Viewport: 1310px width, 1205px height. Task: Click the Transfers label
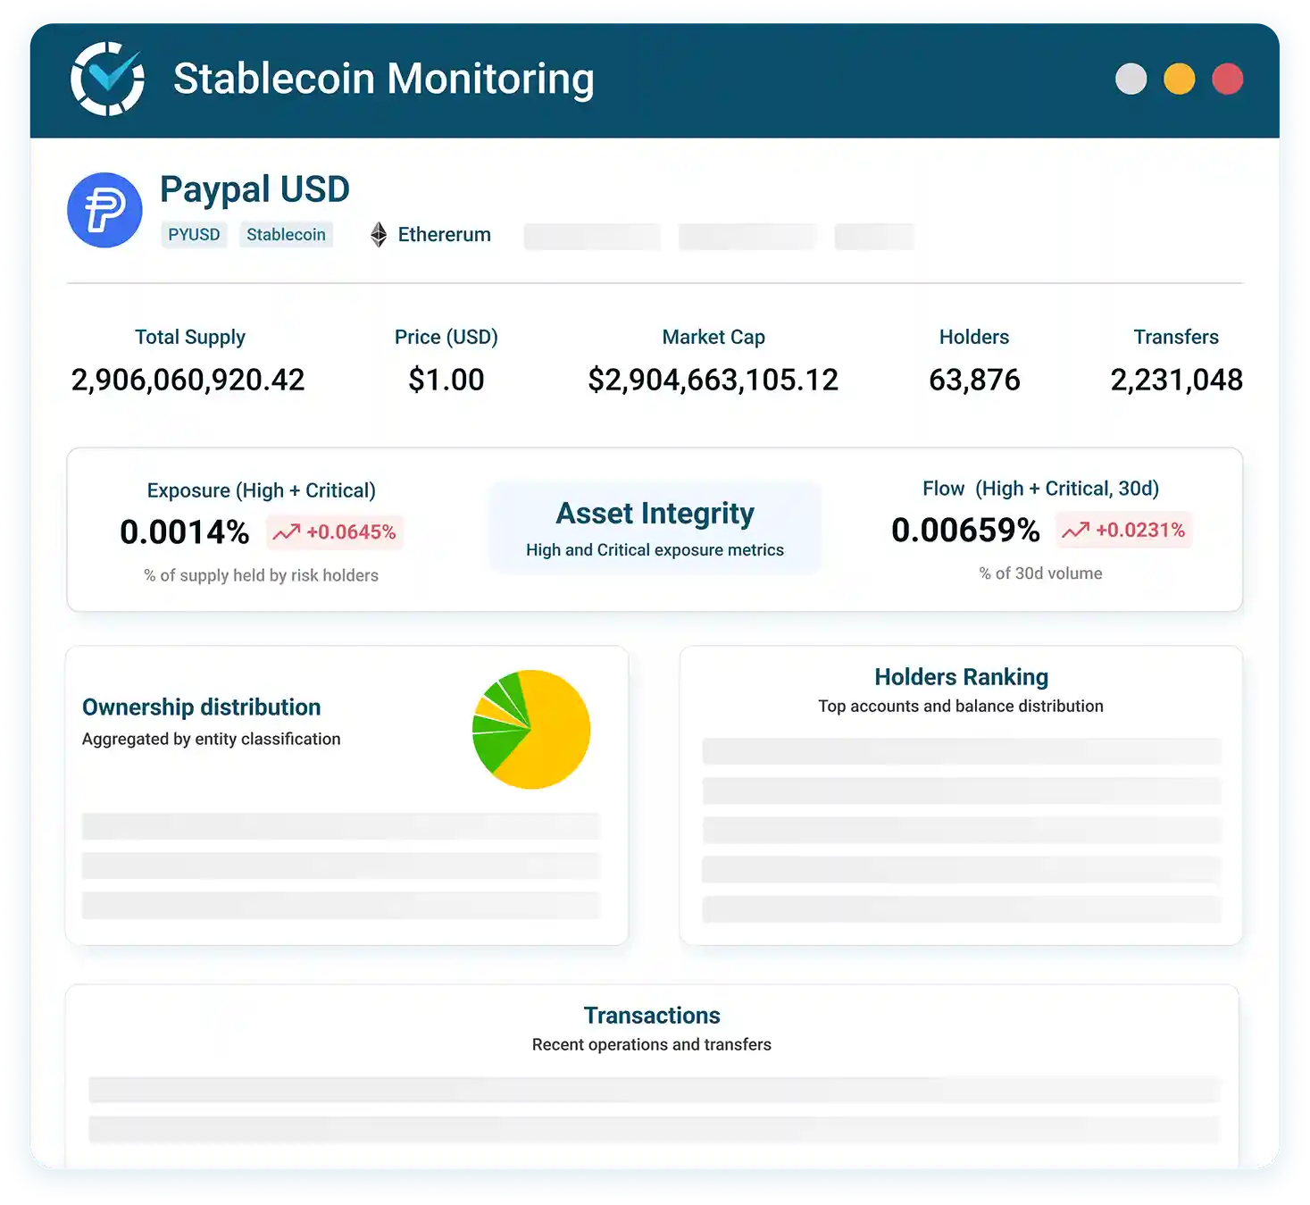click(1176, 338)
